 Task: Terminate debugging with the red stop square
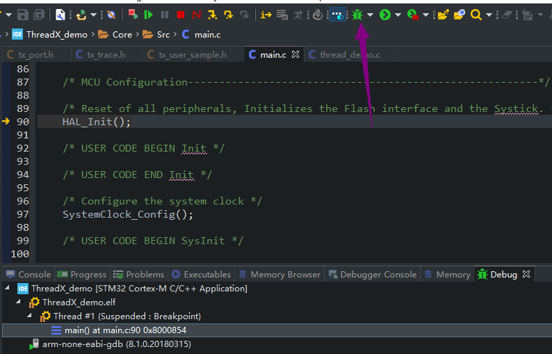(181, 15)
